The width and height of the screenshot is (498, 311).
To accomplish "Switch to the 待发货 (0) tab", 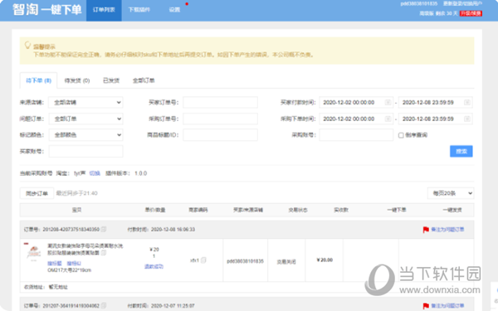I will pyautogui.click(x=77, y=80).
